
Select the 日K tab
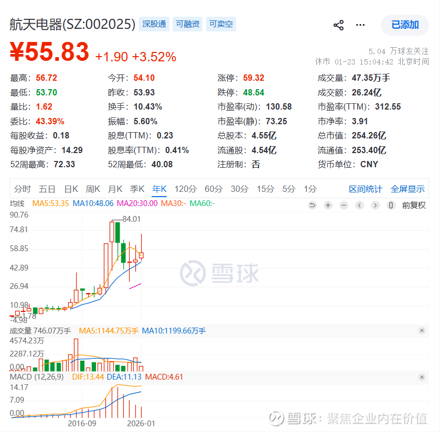pyautogui.click(x=71, y=189)
